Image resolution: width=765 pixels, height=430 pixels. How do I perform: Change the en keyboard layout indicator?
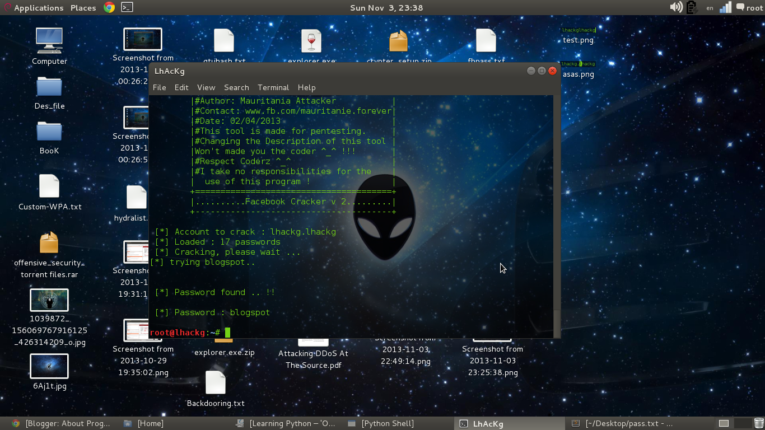710,8
